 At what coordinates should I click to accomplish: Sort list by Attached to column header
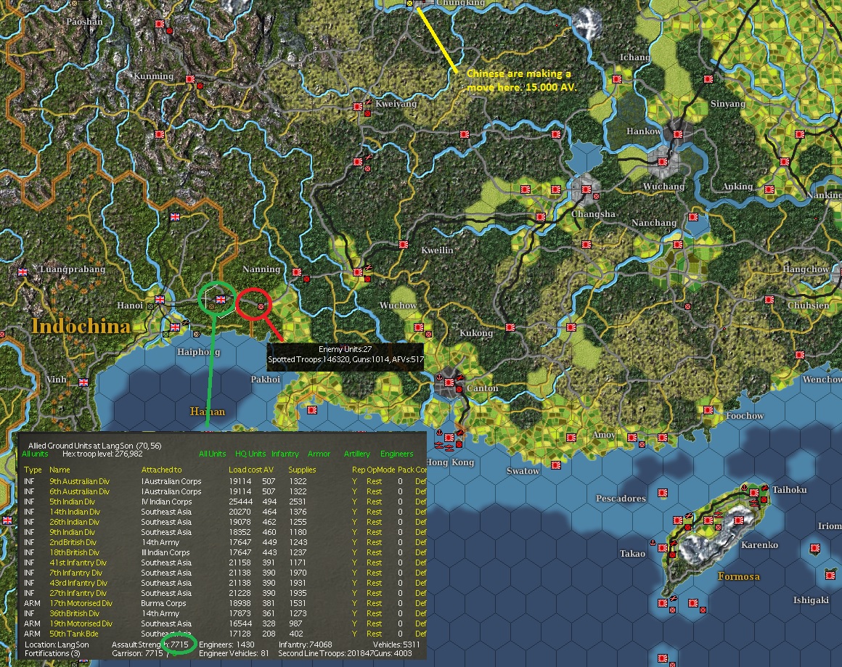click(162, 470)
